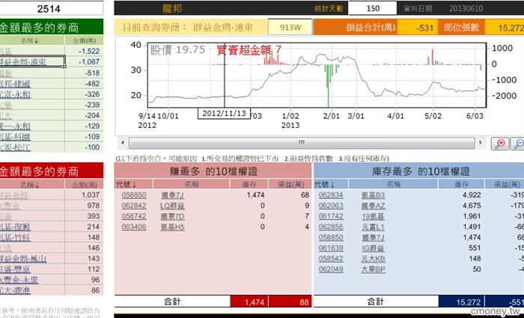
Task: Click the blue zoom-out magnifier icon
Action: point(518,144)
